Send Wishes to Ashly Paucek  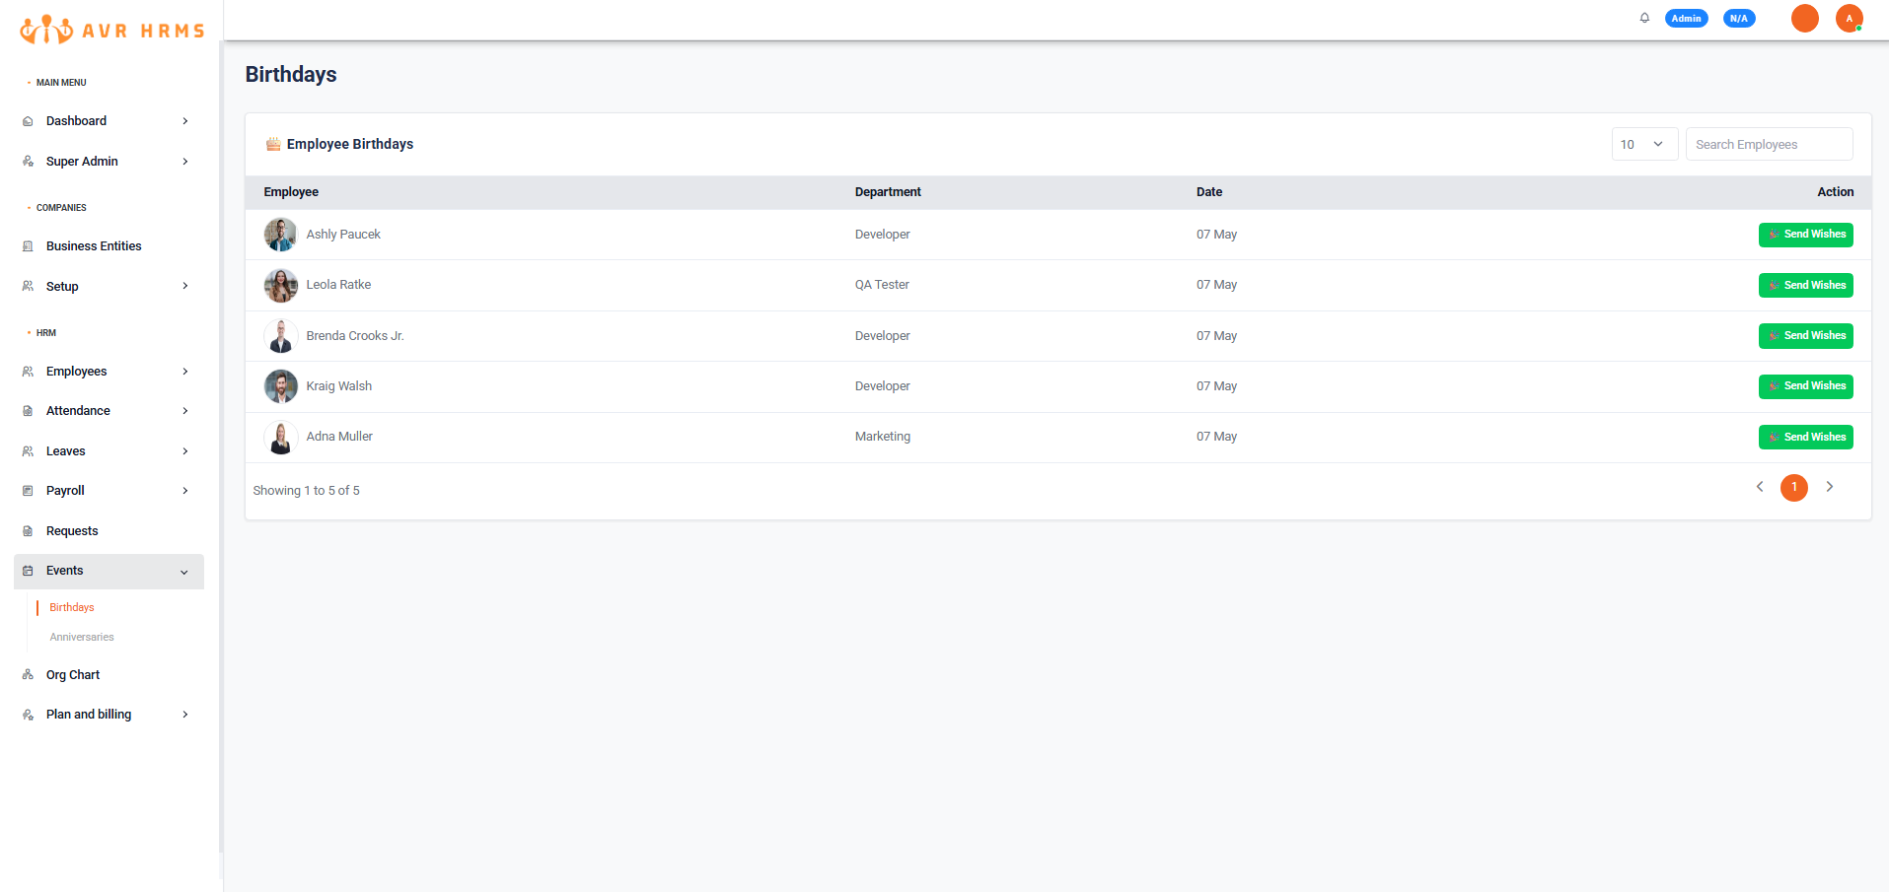coord(1805,235)
